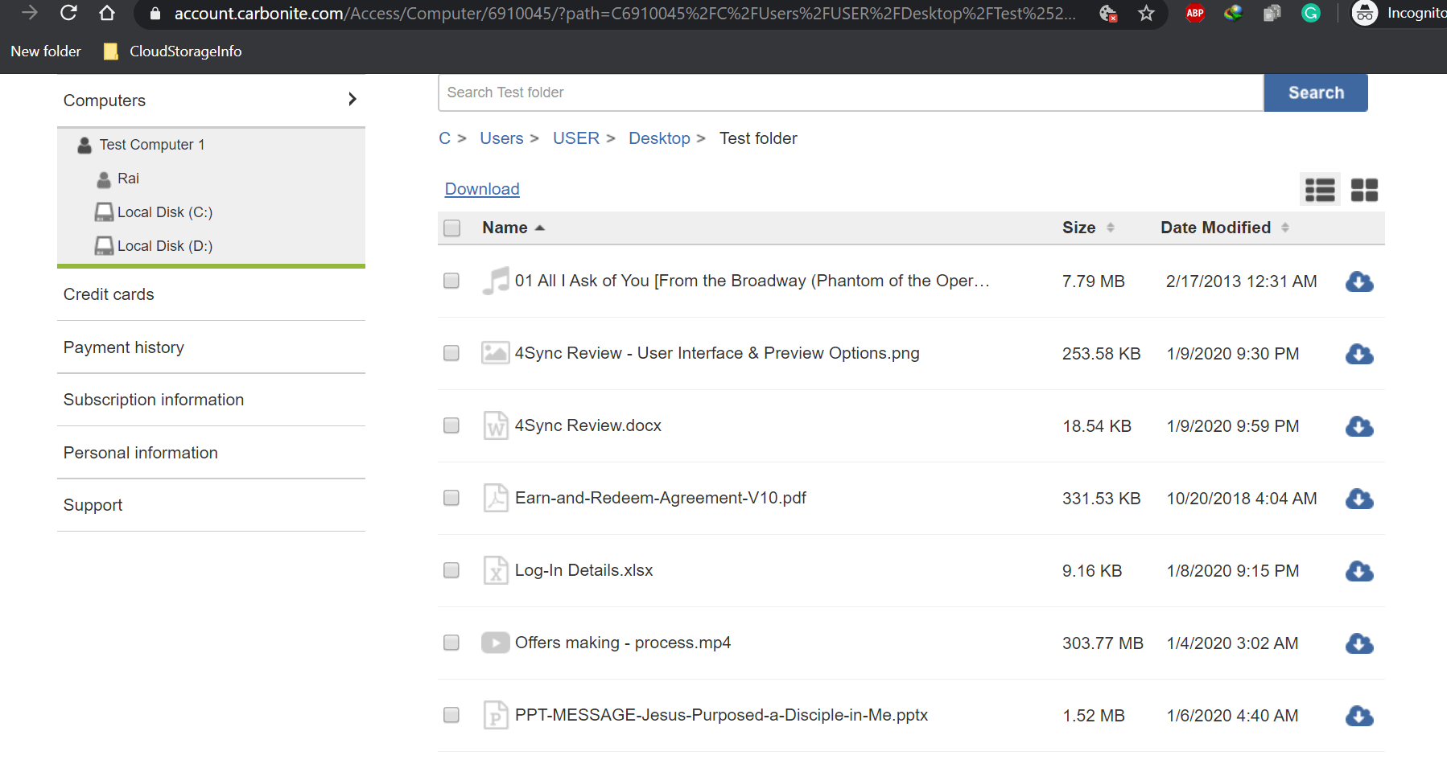
Task: Open Local Disk (C:) in the sidebar
Action: tap(164, 212)
